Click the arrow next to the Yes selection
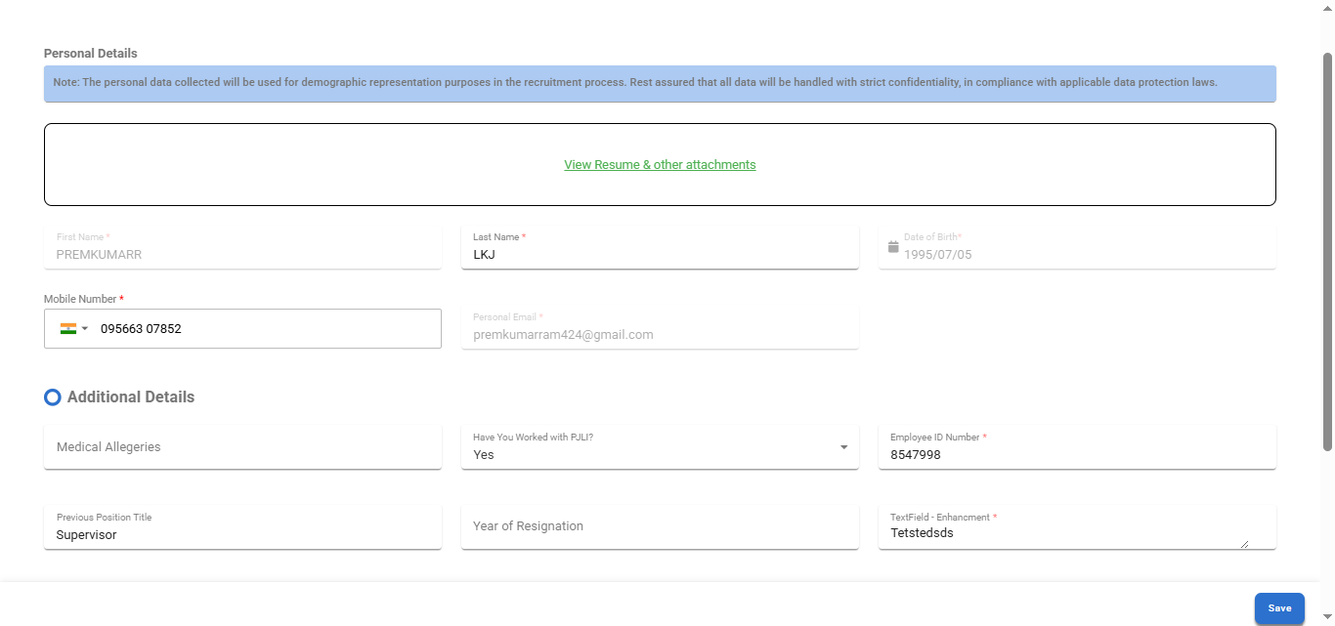 843,447
